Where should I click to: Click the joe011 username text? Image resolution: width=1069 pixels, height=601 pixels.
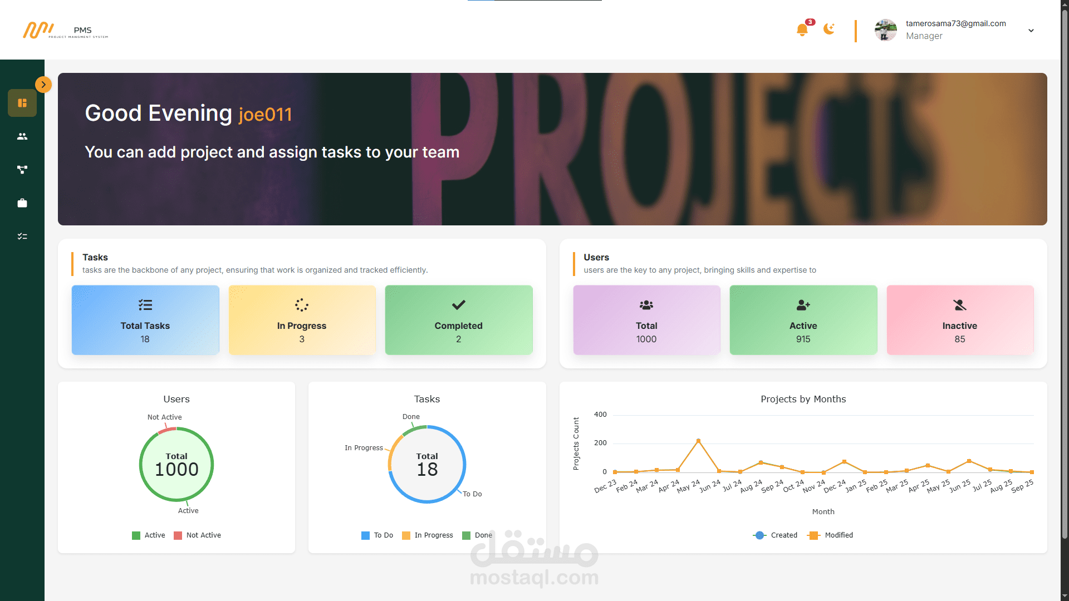265,115
